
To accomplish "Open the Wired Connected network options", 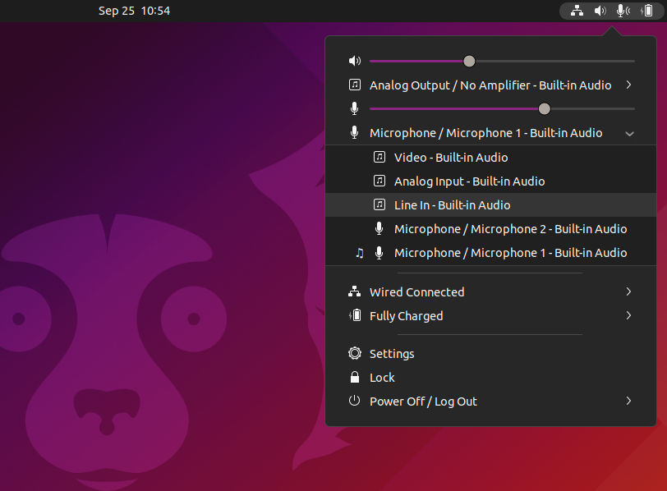I will [416, 291].
